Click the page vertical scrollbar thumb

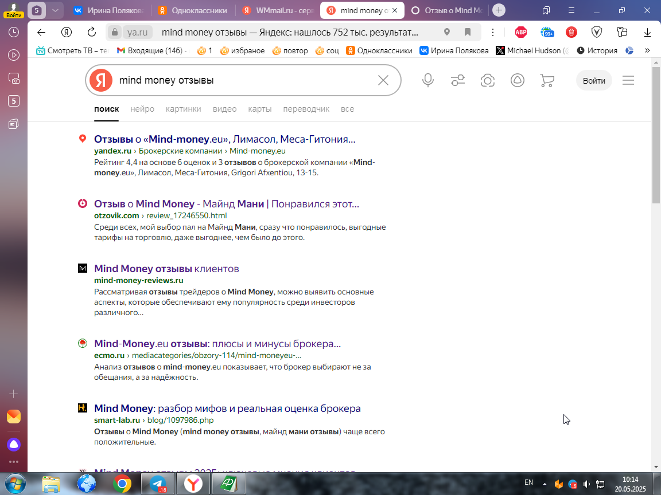pyautogui.click(x=656, y=135)
